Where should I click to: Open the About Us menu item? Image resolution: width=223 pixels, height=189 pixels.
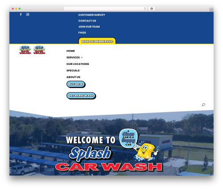[x=73, y=77]
